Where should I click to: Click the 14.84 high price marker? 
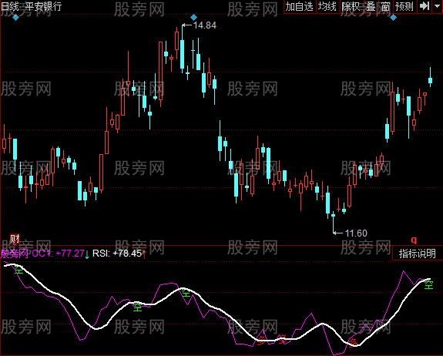(204, 25)
